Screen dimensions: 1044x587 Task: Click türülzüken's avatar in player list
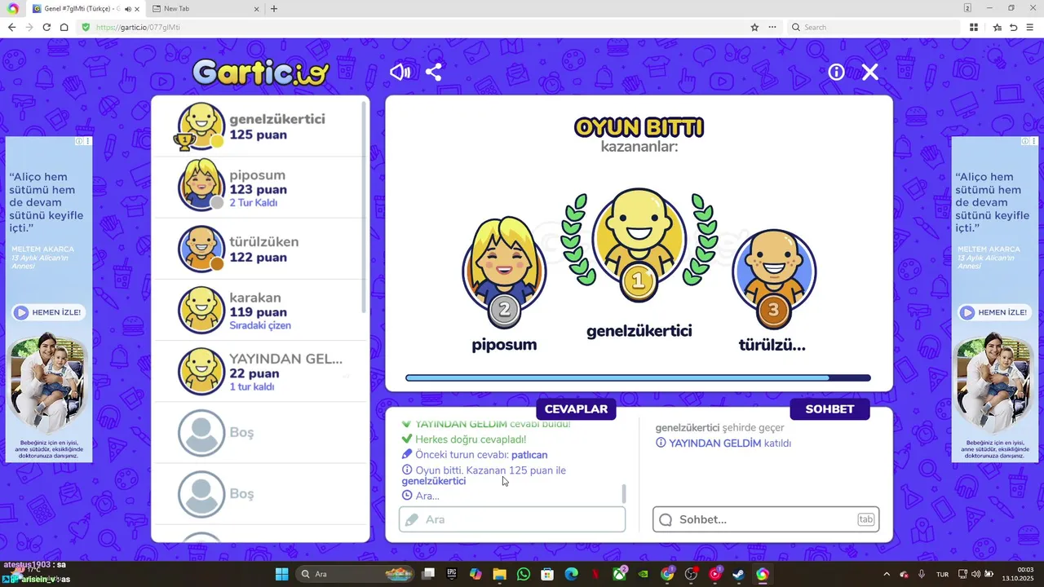coord(201,249)
